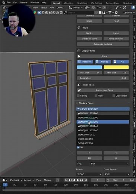Jump to the first frame
The width and height of the screenshot is (136, 194).
[x=66, y=180]
